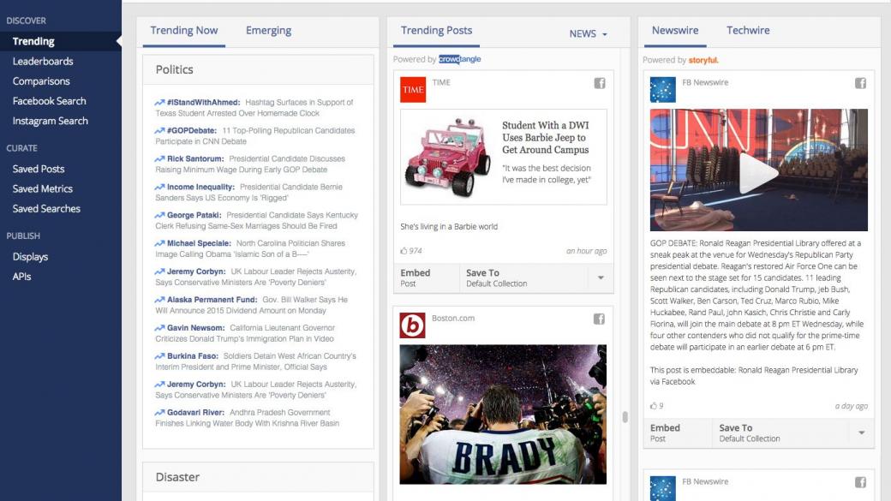Click trending arrow icon beside Gavin Newsom
Screen dimensions: 891x501
159,328
